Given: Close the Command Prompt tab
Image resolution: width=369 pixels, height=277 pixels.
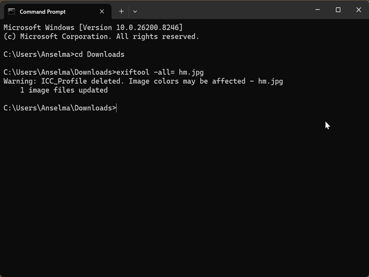Looking at the screenshot, I should (101, 11).
